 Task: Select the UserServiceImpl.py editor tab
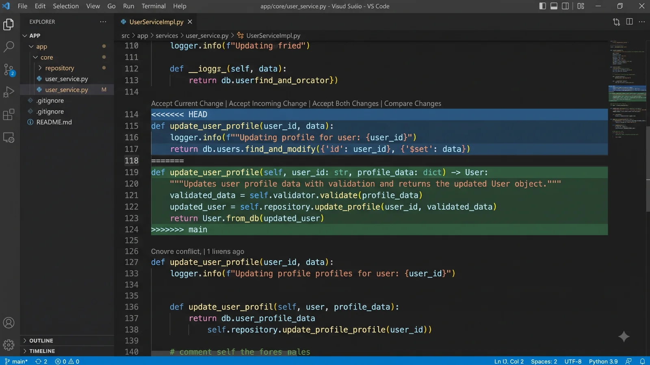pos(156,22)
